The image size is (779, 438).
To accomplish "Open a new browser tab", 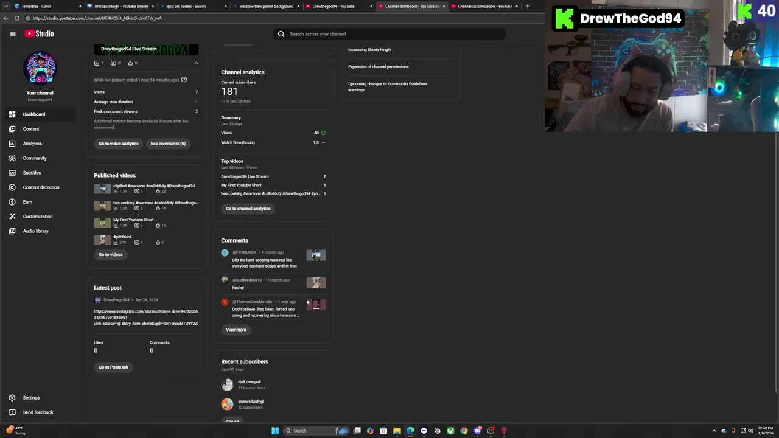I will click(x=527, y=6).
